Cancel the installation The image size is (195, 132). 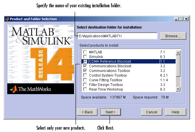tap(151, 112)
